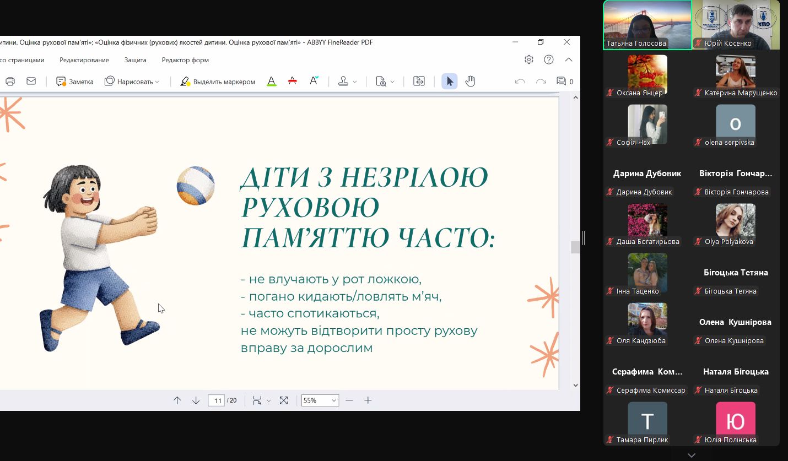The height and width of the screenshot is (461, 788).
Task: Open settings gear in FineReader
Action: point(528,59)
